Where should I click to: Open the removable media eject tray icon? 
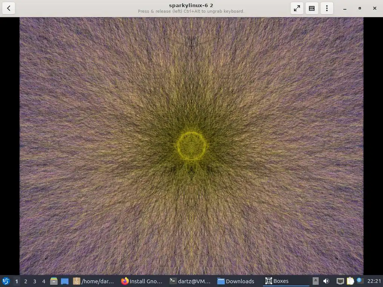[316, 281]
